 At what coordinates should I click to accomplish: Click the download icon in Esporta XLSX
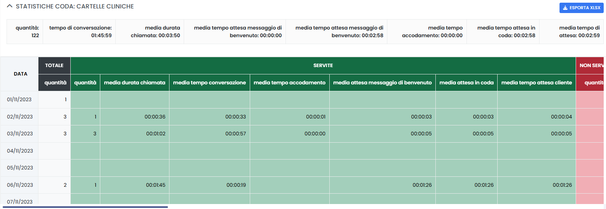tap(565, 8)
